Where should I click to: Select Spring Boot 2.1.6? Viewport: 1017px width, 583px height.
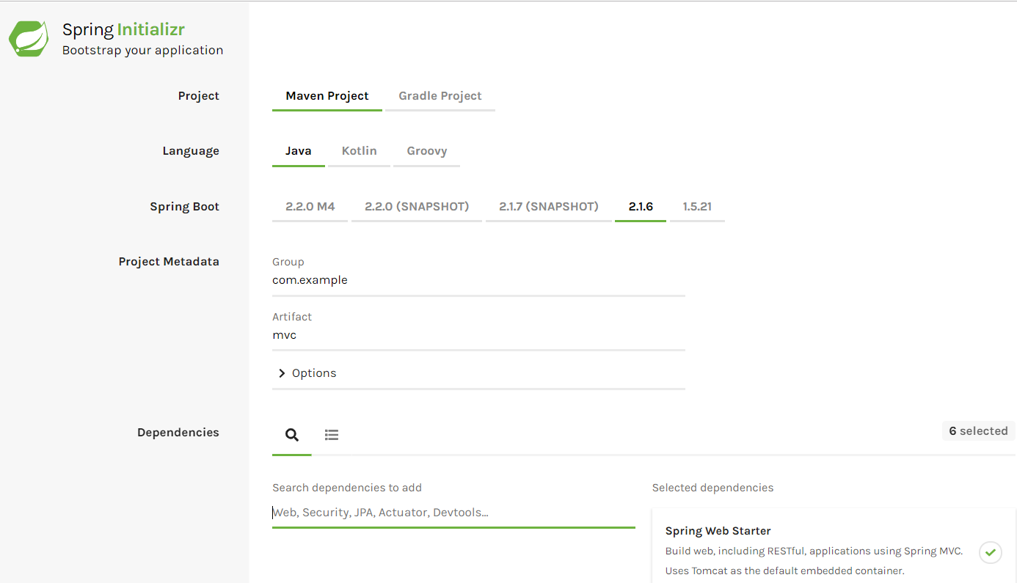tap(641, 207)
